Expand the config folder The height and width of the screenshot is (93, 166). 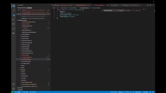coord(22,68)
